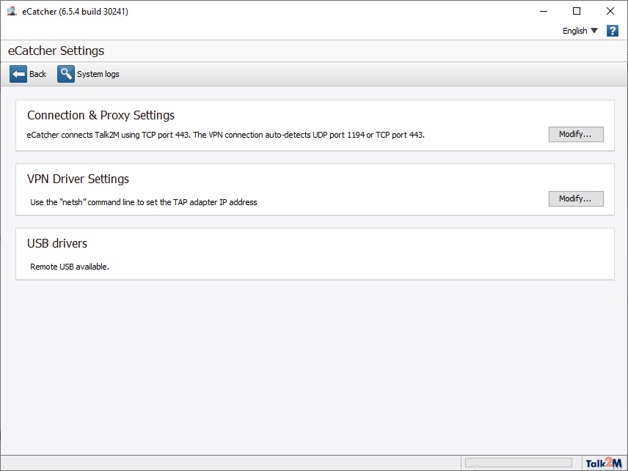Click the eCatcher app icon in title bar

coord(12,11)
